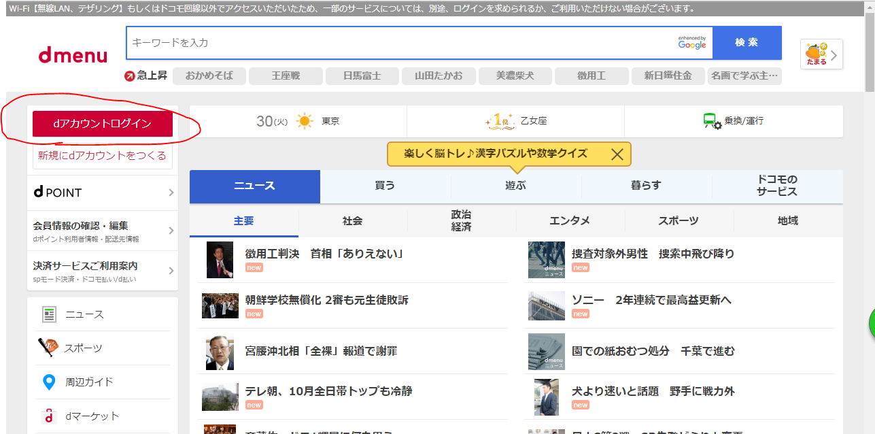Click the おかめそば trending keyword
This screenshot has width=875, height=434.
(x=209, y=76)
